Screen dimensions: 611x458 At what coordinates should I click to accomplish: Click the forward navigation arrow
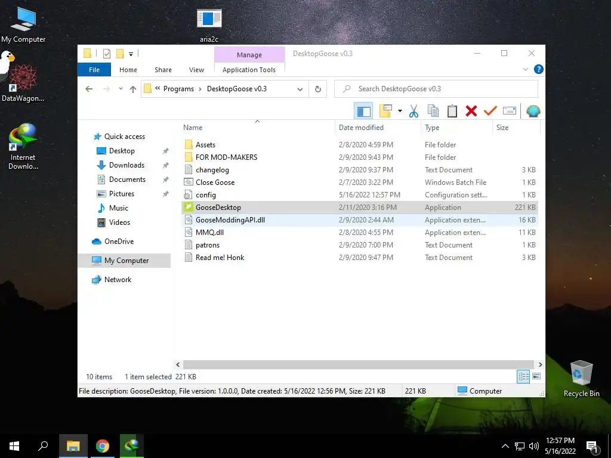point(106,89)
